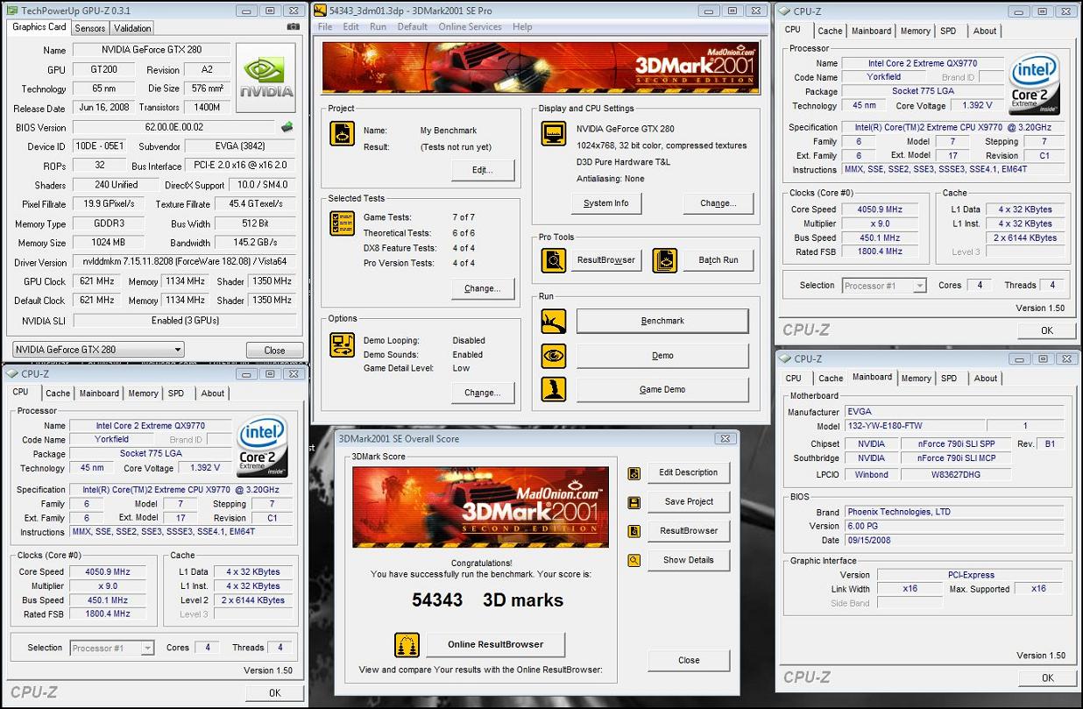
Task: Click the 3DMark2001 banner in the score dialog
Action: click(480, 507)
